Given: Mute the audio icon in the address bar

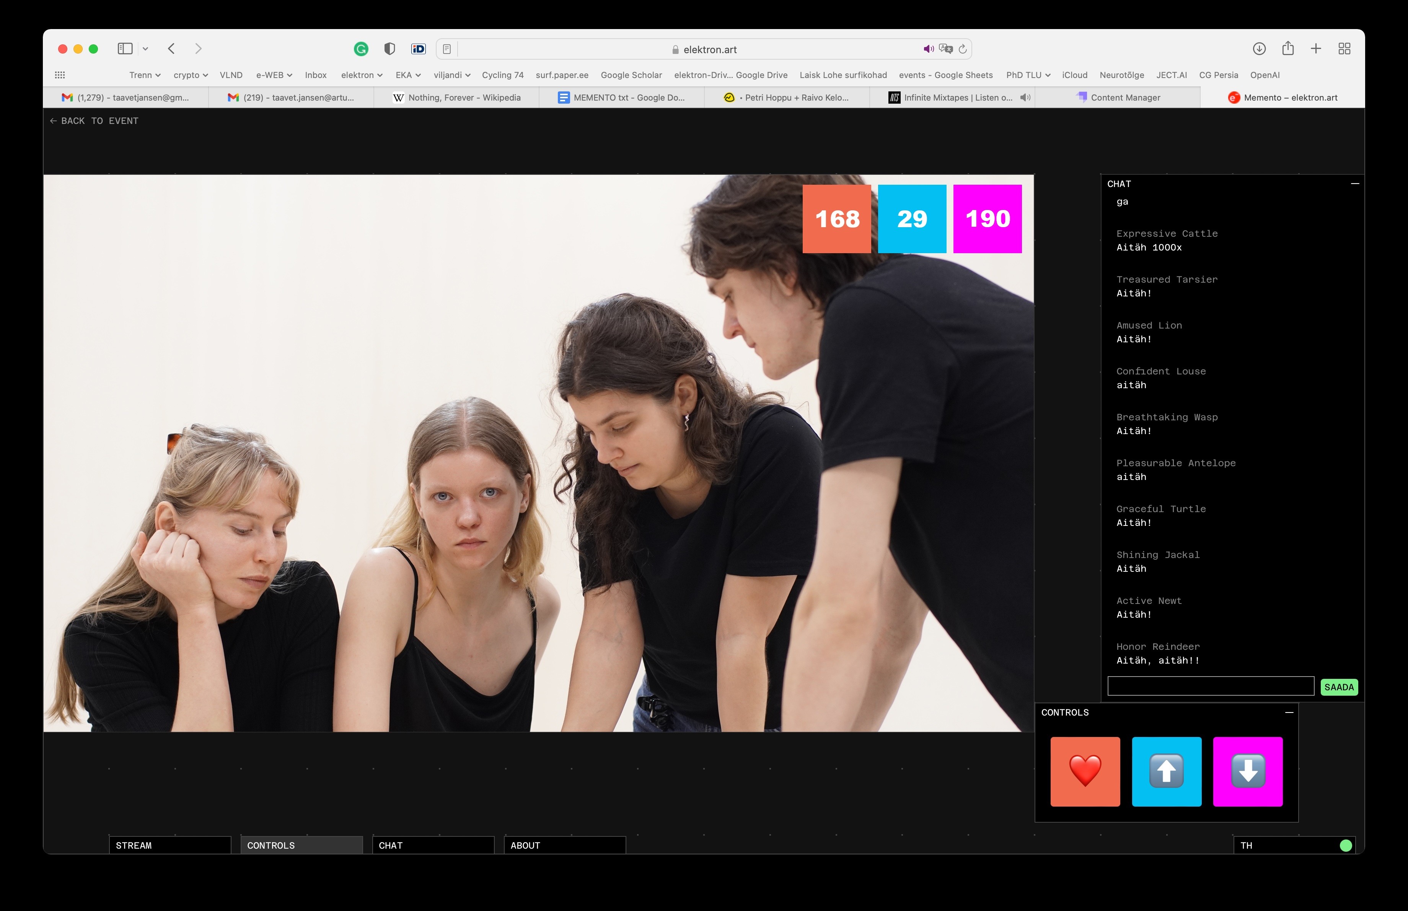Looking at the screenshot, I should pos(928,49).
